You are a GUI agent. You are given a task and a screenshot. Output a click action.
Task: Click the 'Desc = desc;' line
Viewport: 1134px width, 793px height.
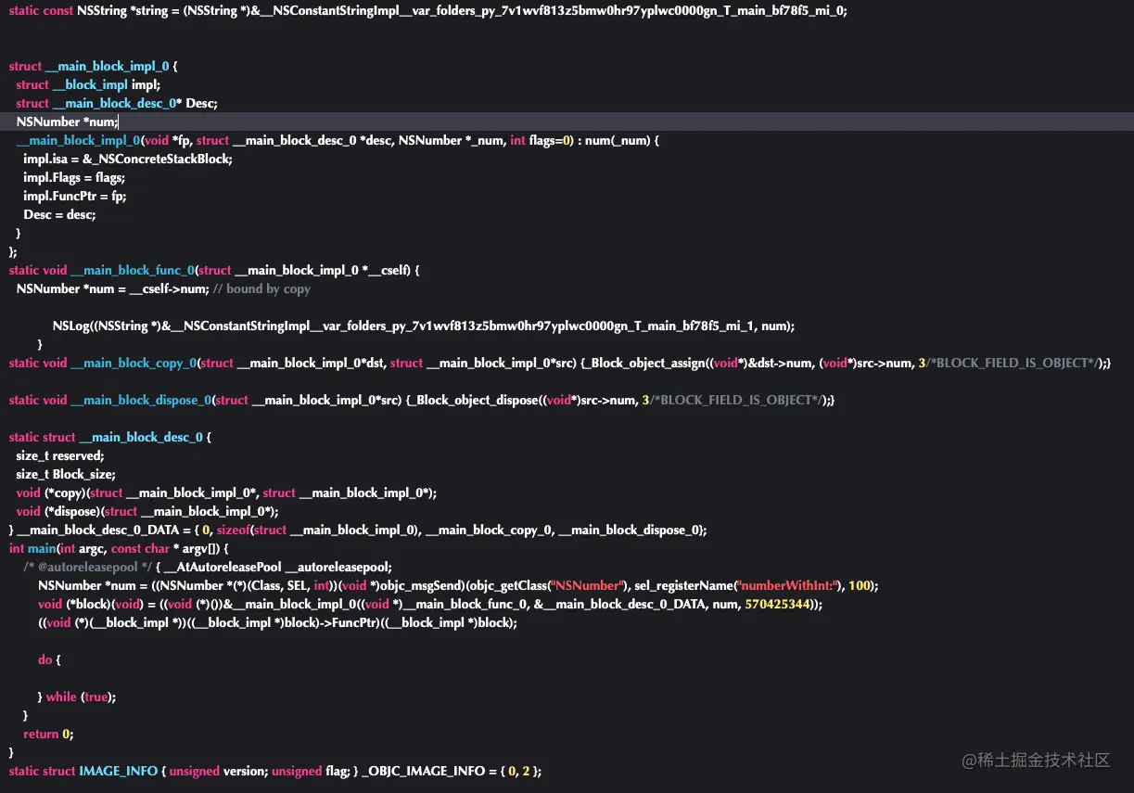tap(59, 214)
